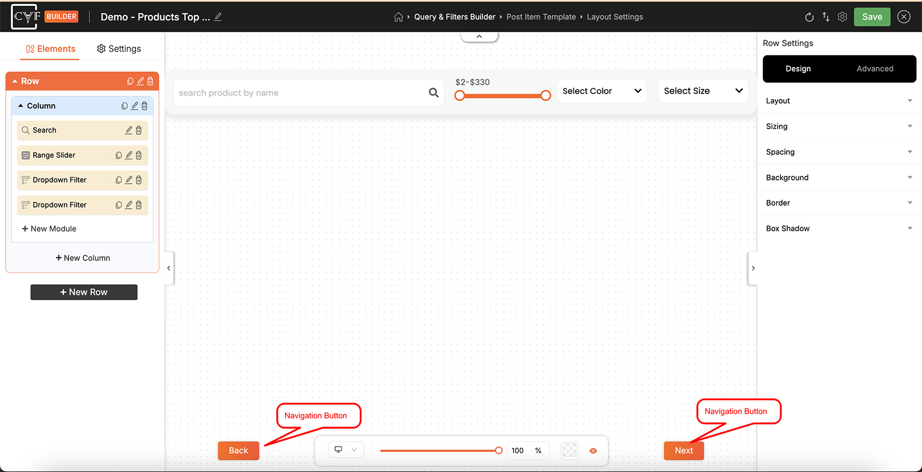Edit the Row with its pencil icon

[140, 81]
